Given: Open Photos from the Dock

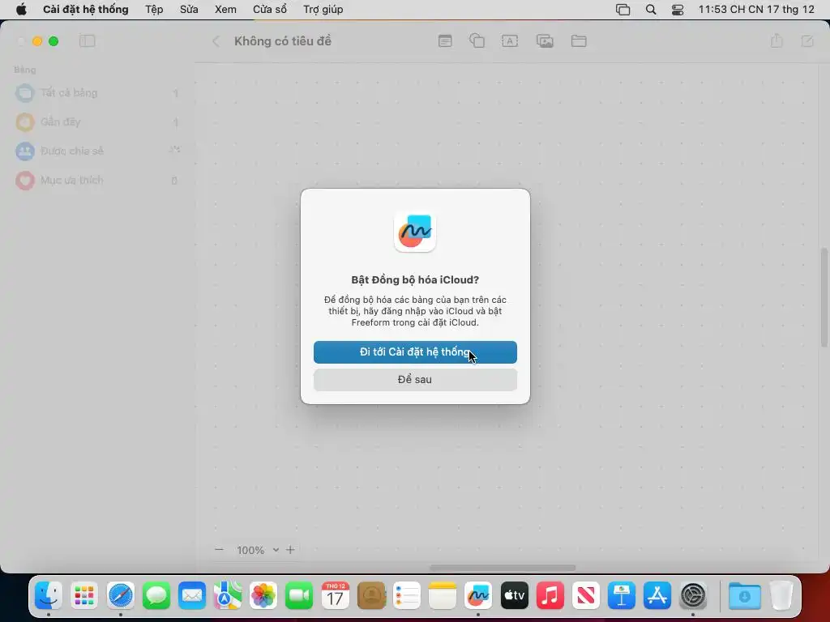Looking at the screenshot, I should click(263, 595).
